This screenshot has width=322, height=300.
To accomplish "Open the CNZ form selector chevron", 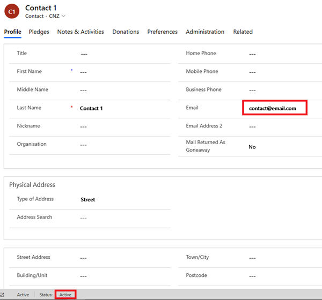I will click(64, 16).
